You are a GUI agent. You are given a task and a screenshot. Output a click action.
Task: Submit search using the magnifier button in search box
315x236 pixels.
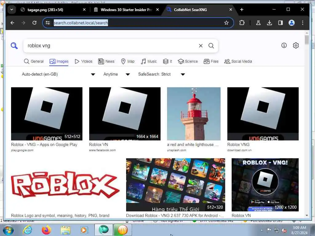[x=211, y=46]
